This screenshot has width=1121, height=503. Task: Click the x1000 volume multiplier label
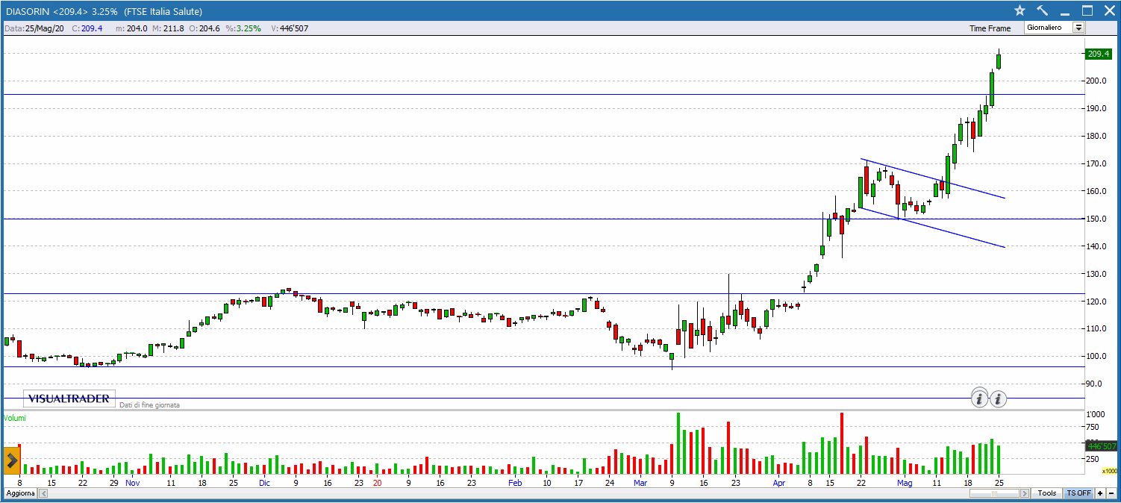pos(1110,471)
